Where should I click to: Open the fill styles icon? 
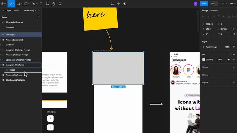(x=229, y=55)
